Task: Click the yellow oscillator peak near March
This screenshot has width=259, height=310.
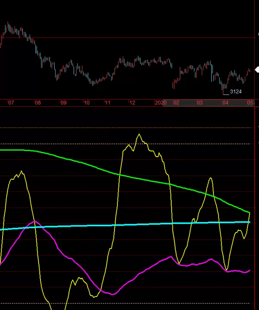Action: (x=210, y=178)
